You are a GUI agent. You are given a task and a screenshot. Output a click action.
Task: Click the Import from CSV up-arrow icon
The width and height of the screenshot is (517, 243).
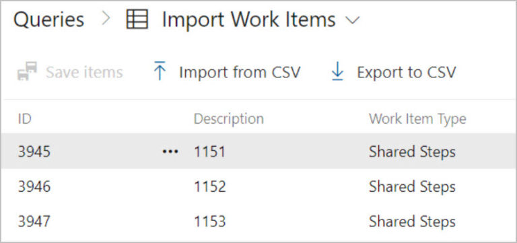[160, 71]
